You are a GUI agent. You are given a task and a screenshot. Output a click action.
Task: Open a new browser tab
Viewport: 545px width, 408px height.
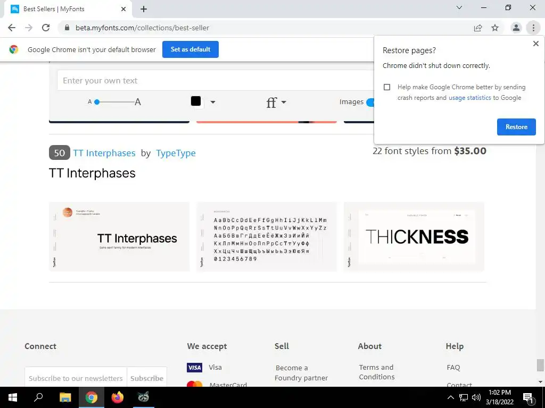(144, 9)
